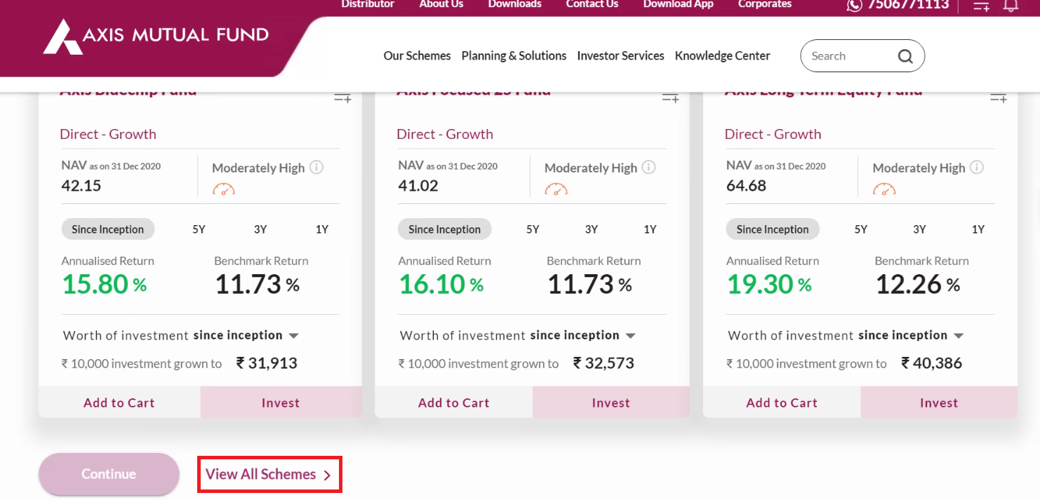Expand the since inception selector on Long Term Equity Fund
Viewport: 1040px width, 500px height.
(x=958, y=335)
